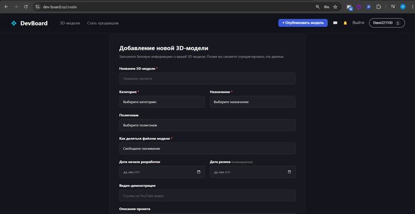Viewport: 415px width, 214px height.
Task: Click the Как делиться файлом модели label
Action: click(x=145, y=139)
